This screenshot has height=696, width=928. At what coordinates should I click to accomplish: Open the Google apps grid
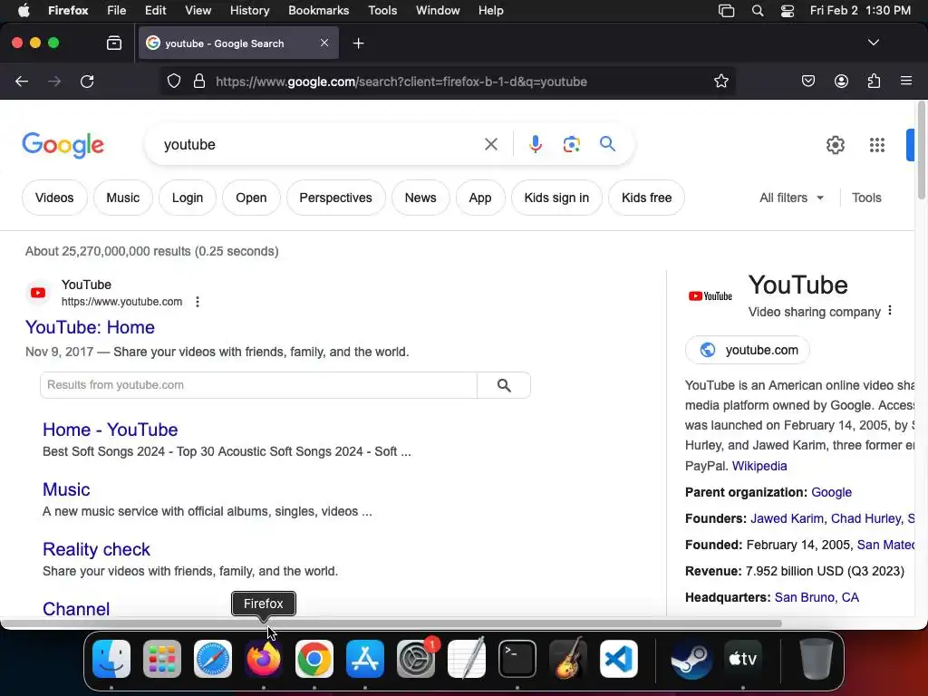point(877,145)
